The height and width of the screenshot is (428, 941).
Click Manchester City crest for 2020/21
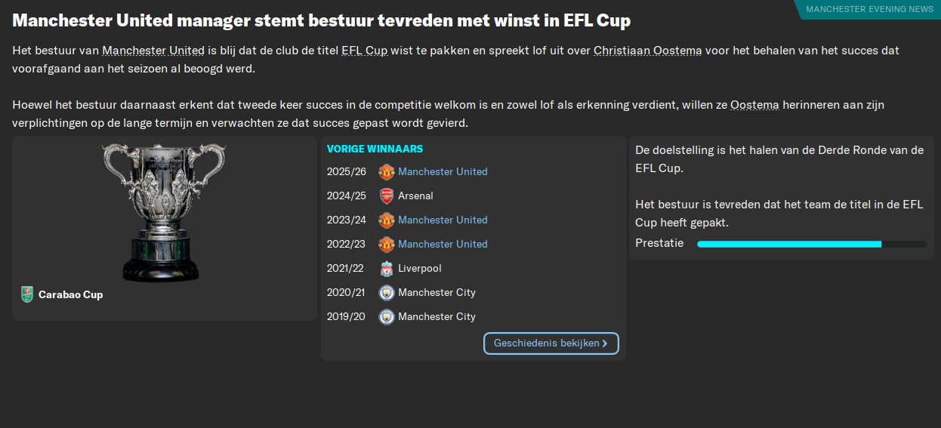[386, 292]
